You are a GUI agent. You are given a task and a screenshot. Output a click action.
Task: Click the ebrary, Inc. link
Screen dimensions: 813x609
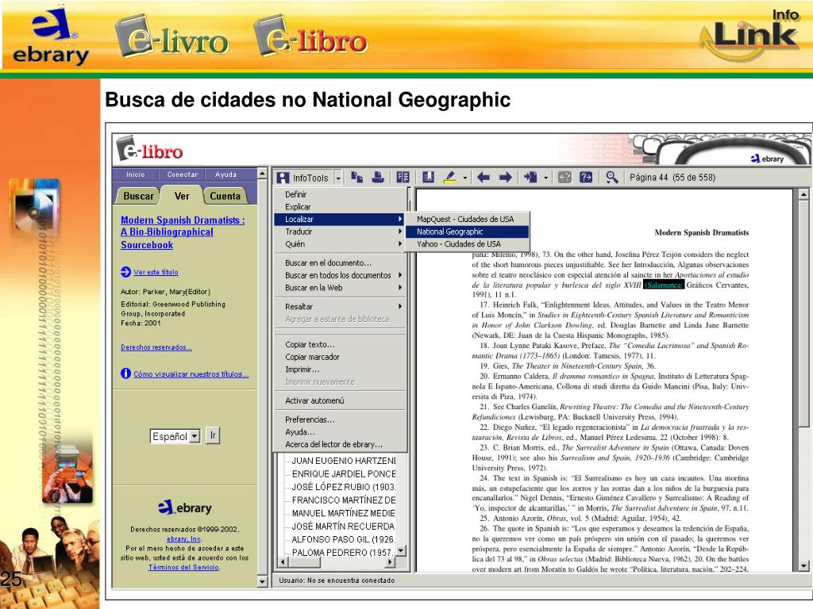(x=184, y=539)
